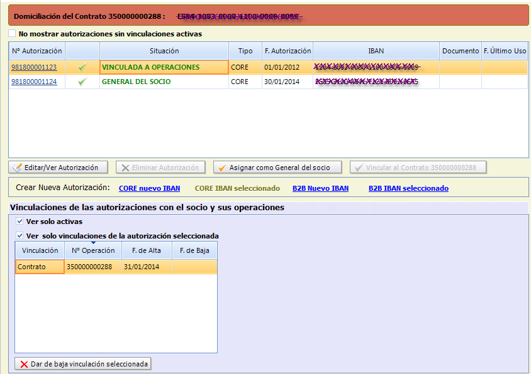Click the Asignar como General del socio checkmark icon
This screenshot has width=531, height=374.
(x=221, y=168)
